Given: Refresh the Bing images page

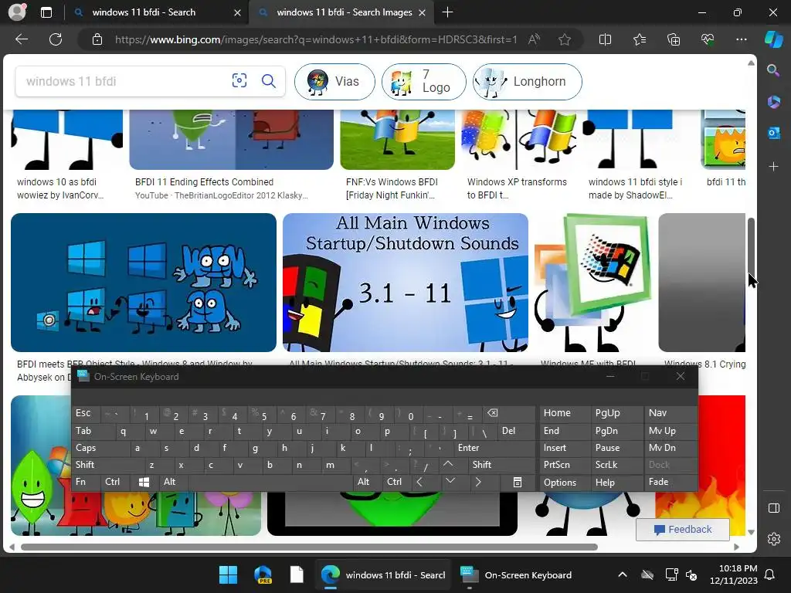Looking at the screenshot, I should click(56, 39).
